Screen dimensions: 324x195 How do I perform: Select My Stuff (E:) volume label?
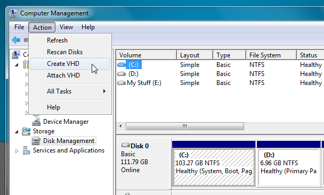pos(144,83)
